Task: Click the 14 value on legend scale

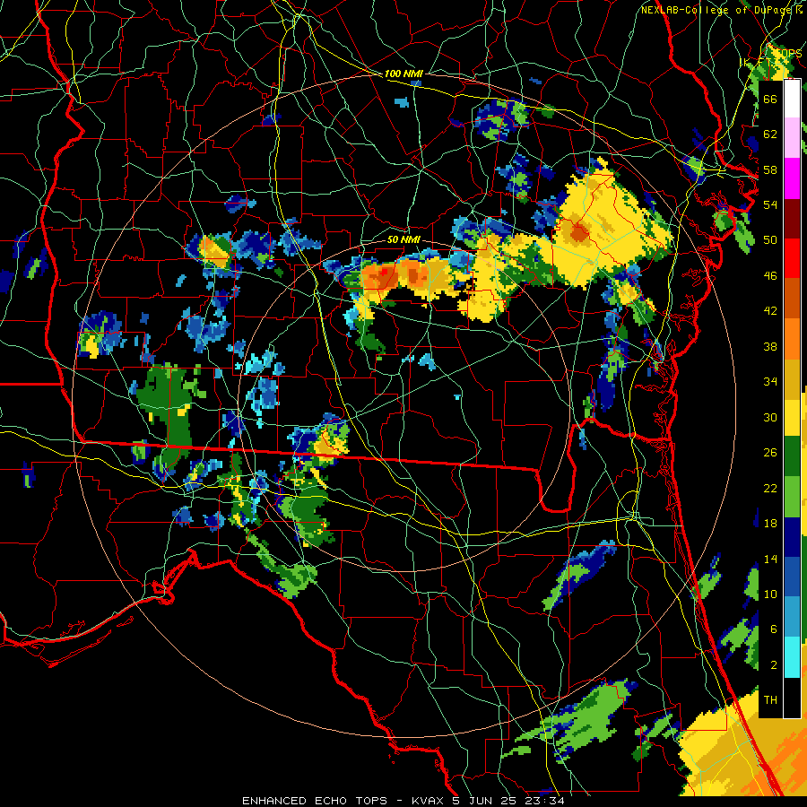Action: 770,559
